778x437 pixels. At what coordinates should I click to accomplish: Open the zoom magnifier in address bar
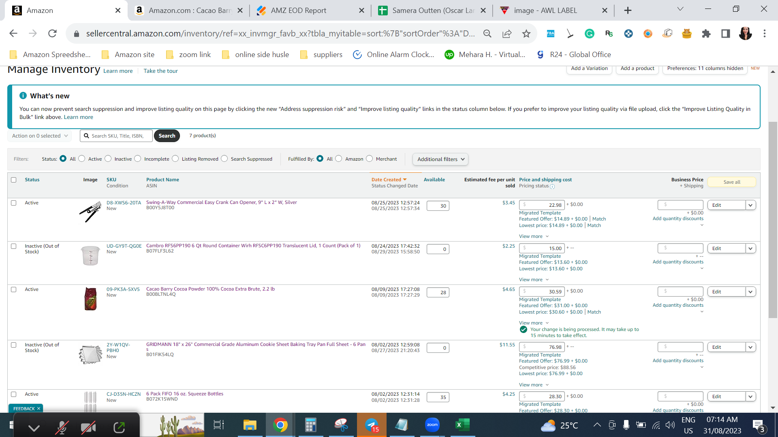487,34
